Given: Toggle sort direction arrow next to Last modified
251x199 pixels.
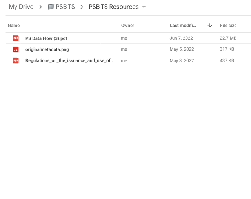Looking at the screenshot, I should 210,25.
